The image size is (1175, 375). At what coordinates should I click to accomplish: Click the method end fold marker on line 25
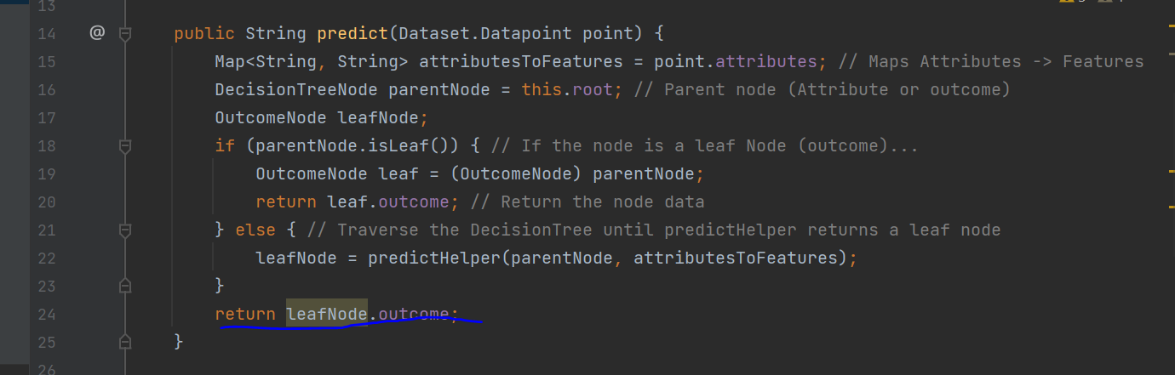125,343
